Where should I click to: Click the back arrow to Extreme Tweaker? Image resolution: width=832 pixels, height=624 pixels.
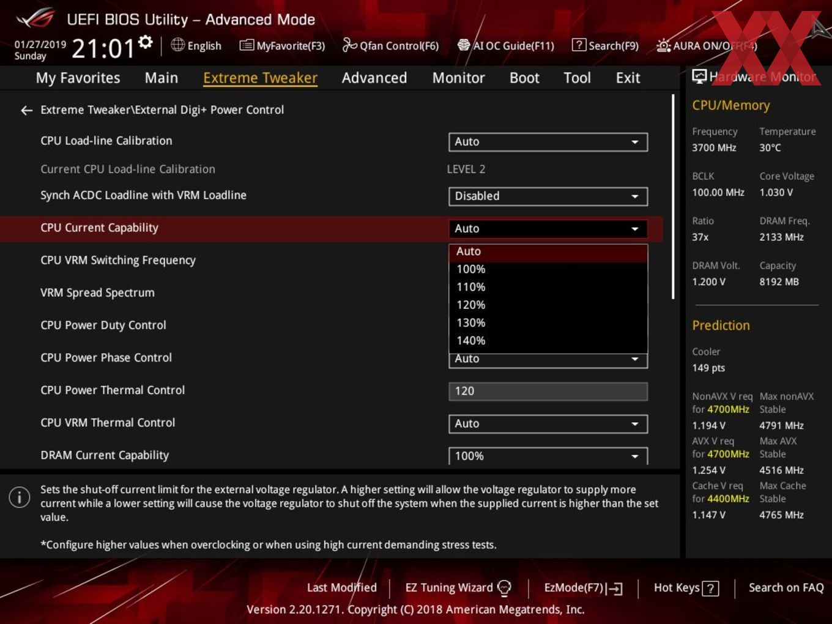26,110
